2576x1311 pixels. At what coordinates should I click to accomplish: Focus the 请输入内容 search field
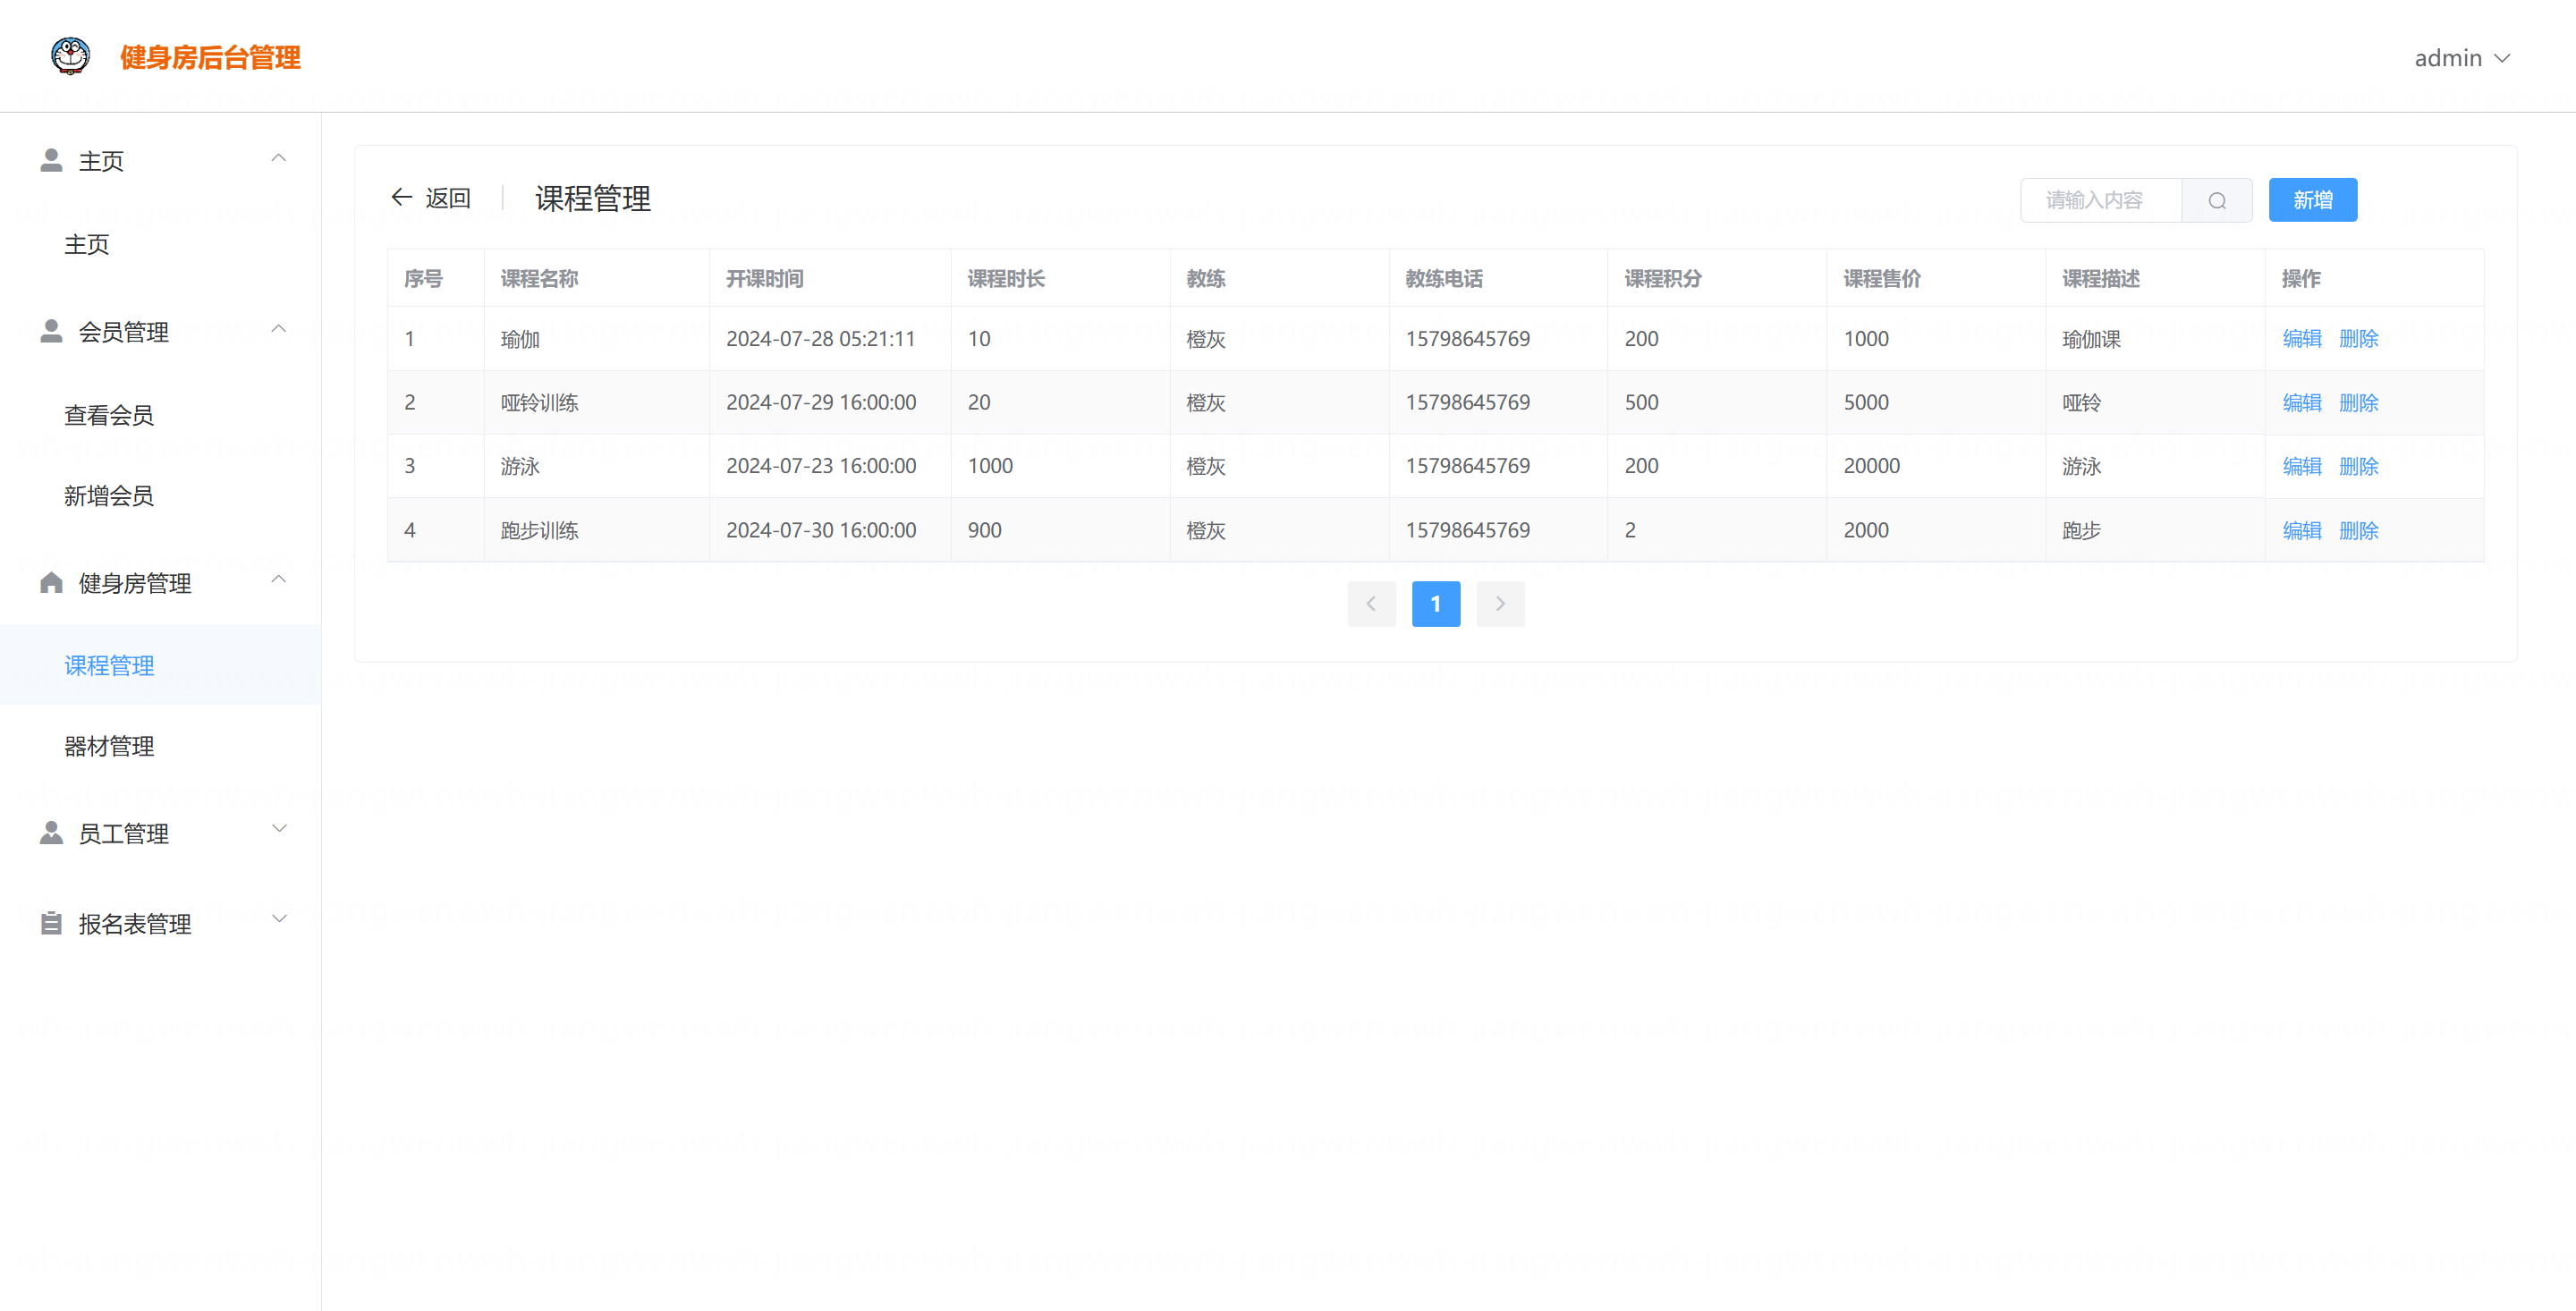coord(2100,201)
